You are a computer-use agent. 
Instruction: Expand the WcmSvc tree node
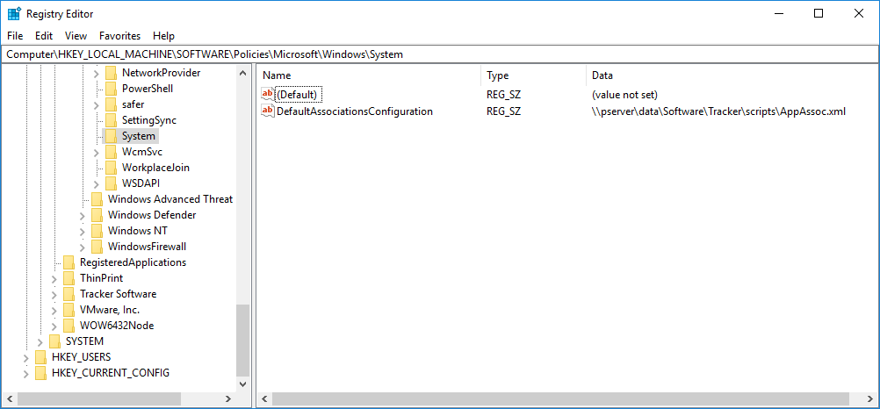[x=97, y=152]
